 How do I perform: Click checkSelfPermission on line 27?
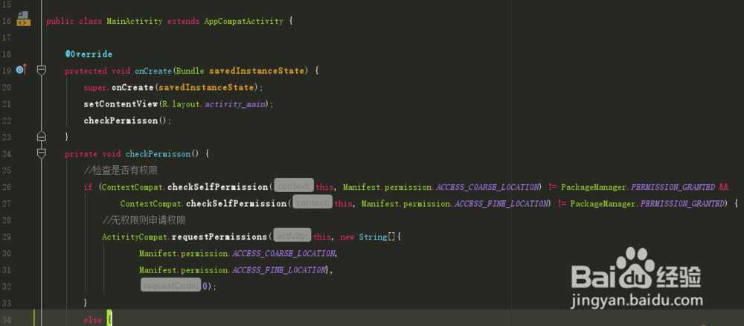236,204
